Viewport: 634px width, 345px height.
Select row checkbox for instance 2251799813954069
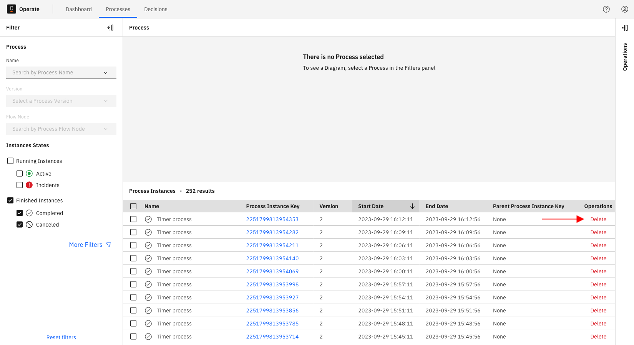click(x=133, y=271)
